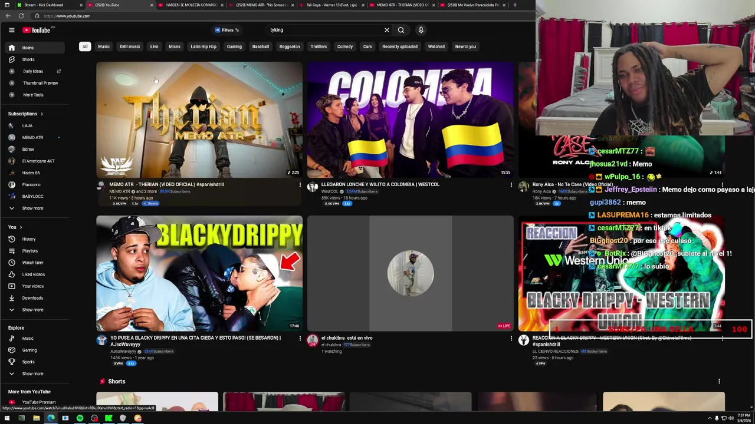Open the Filters toggle button
Screen dimensions: 755x424
tap(227, 30)
